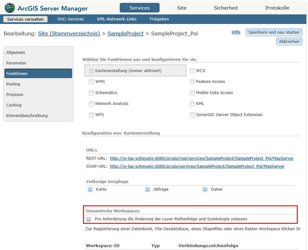Enable the Network Analysis checkbox

pyautogui.click(x=91, y=104)
